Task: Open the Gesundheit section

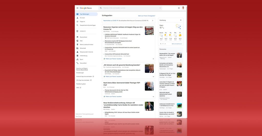Action: click(x=83, y=63)
